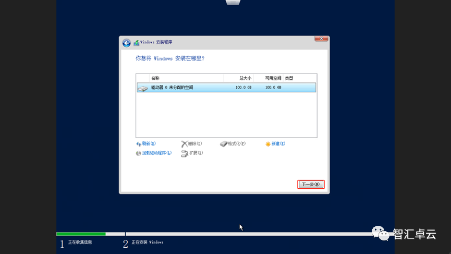The image size is (451, 254).
Task: Click the new partition star icon
Action: (x=268, y=144)
